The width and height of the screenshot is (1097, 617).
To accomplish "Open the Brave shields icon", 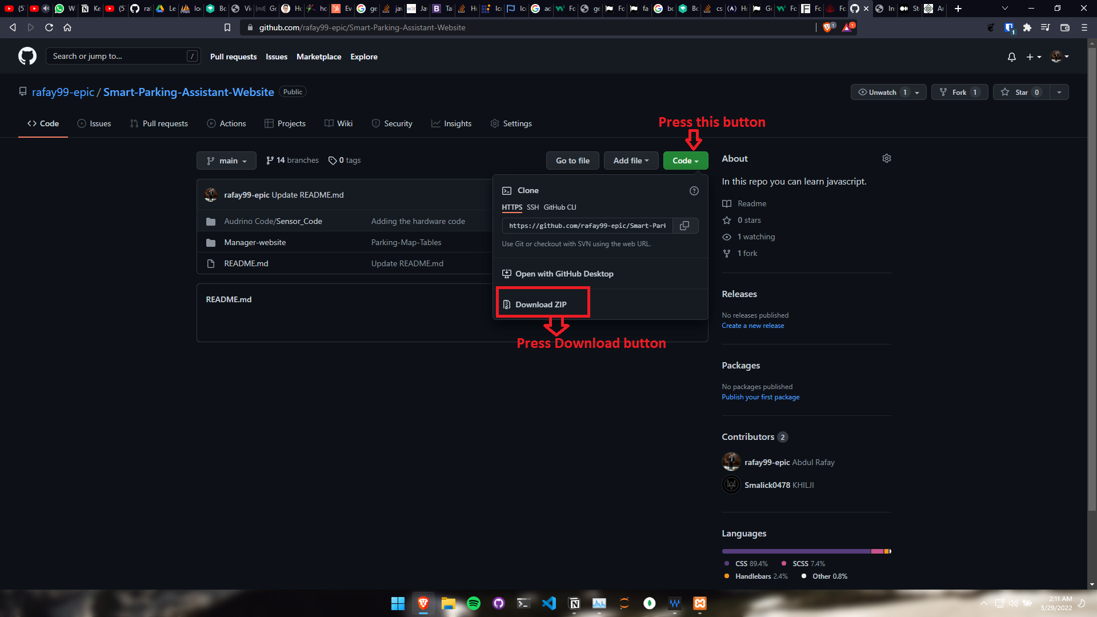I will pyautogui.click(x=828, y=27).
